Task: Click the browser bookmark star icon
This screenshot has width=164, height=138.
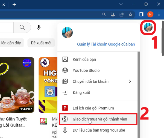Action: 131,14
